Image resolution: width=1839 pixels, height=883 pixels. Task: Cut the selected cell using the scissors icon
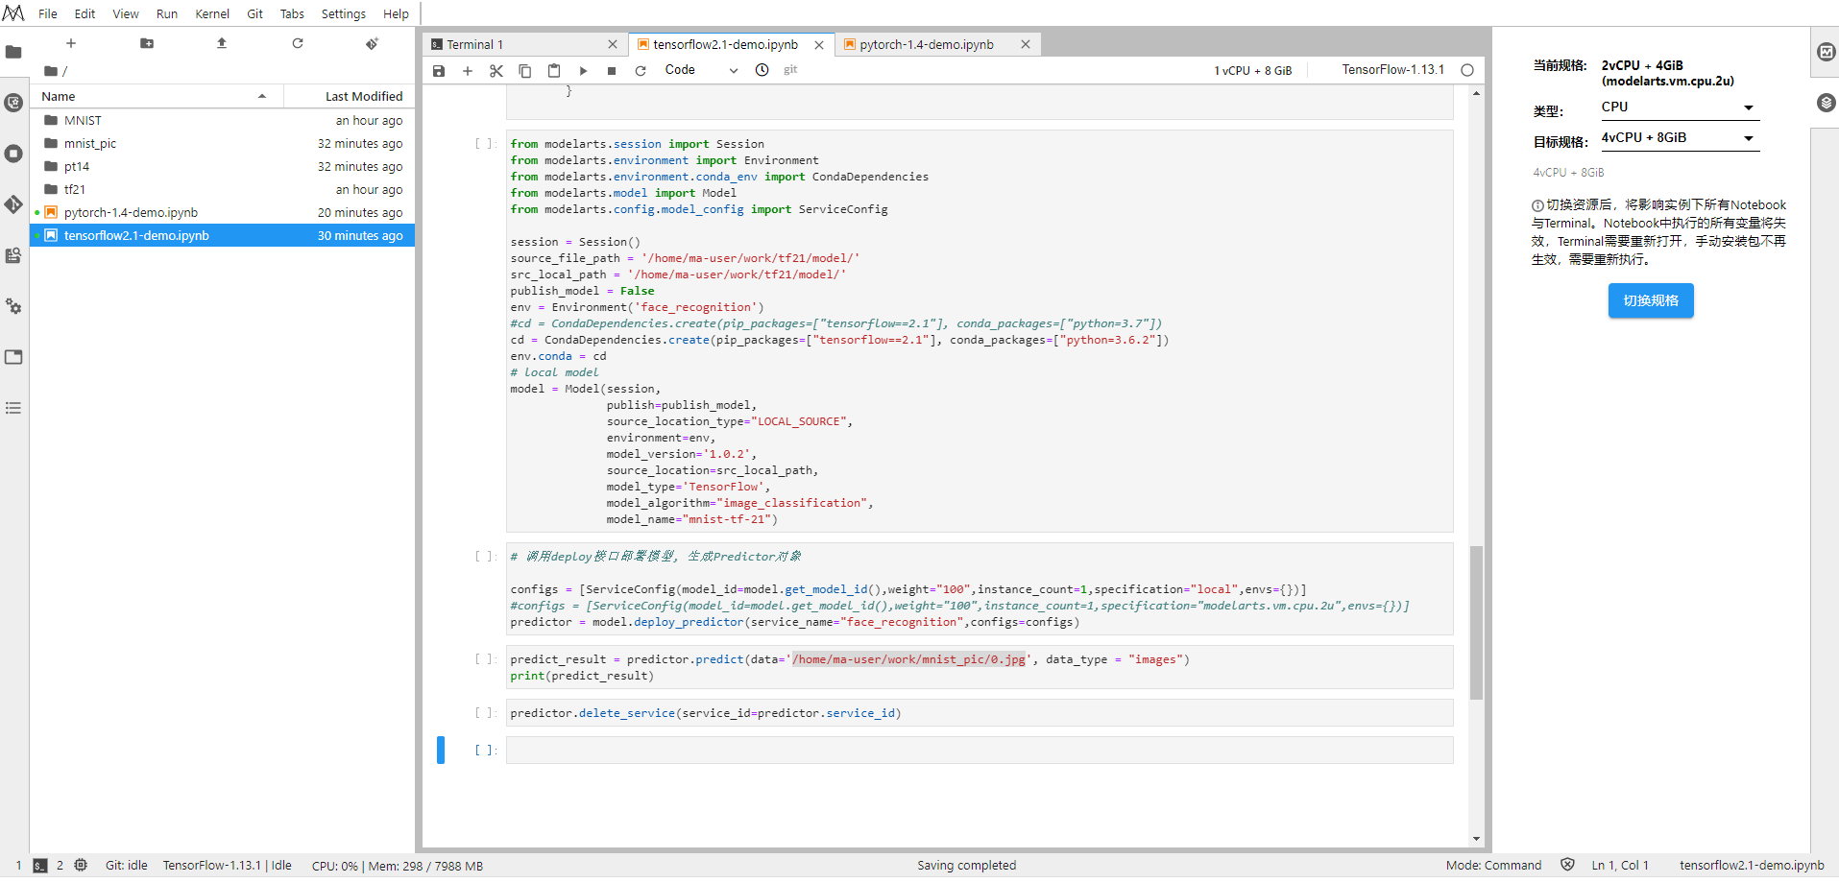[x=496, y=70]
